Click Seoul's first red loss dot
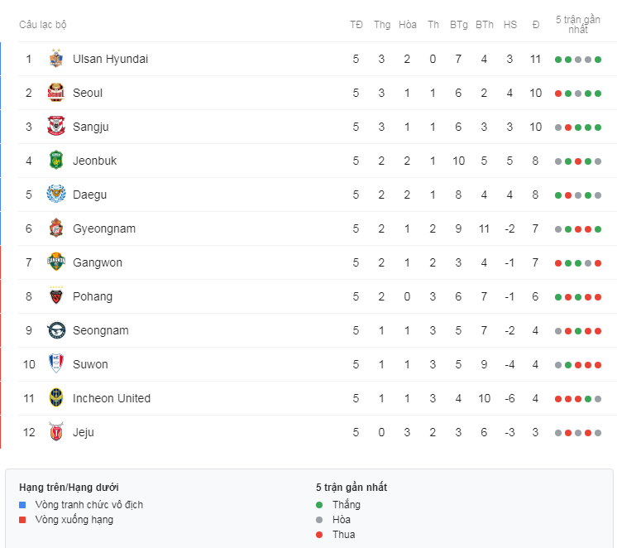The width and height of the screenshot is (617, 548). [x=558, y=94]
